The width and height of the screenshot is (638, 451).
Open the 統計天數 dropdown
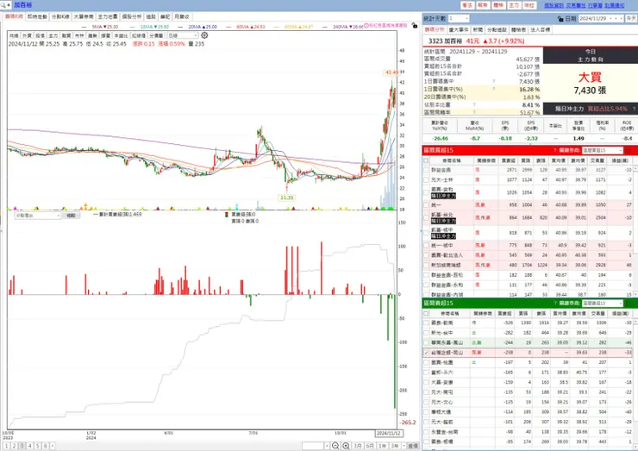(466, 19)
